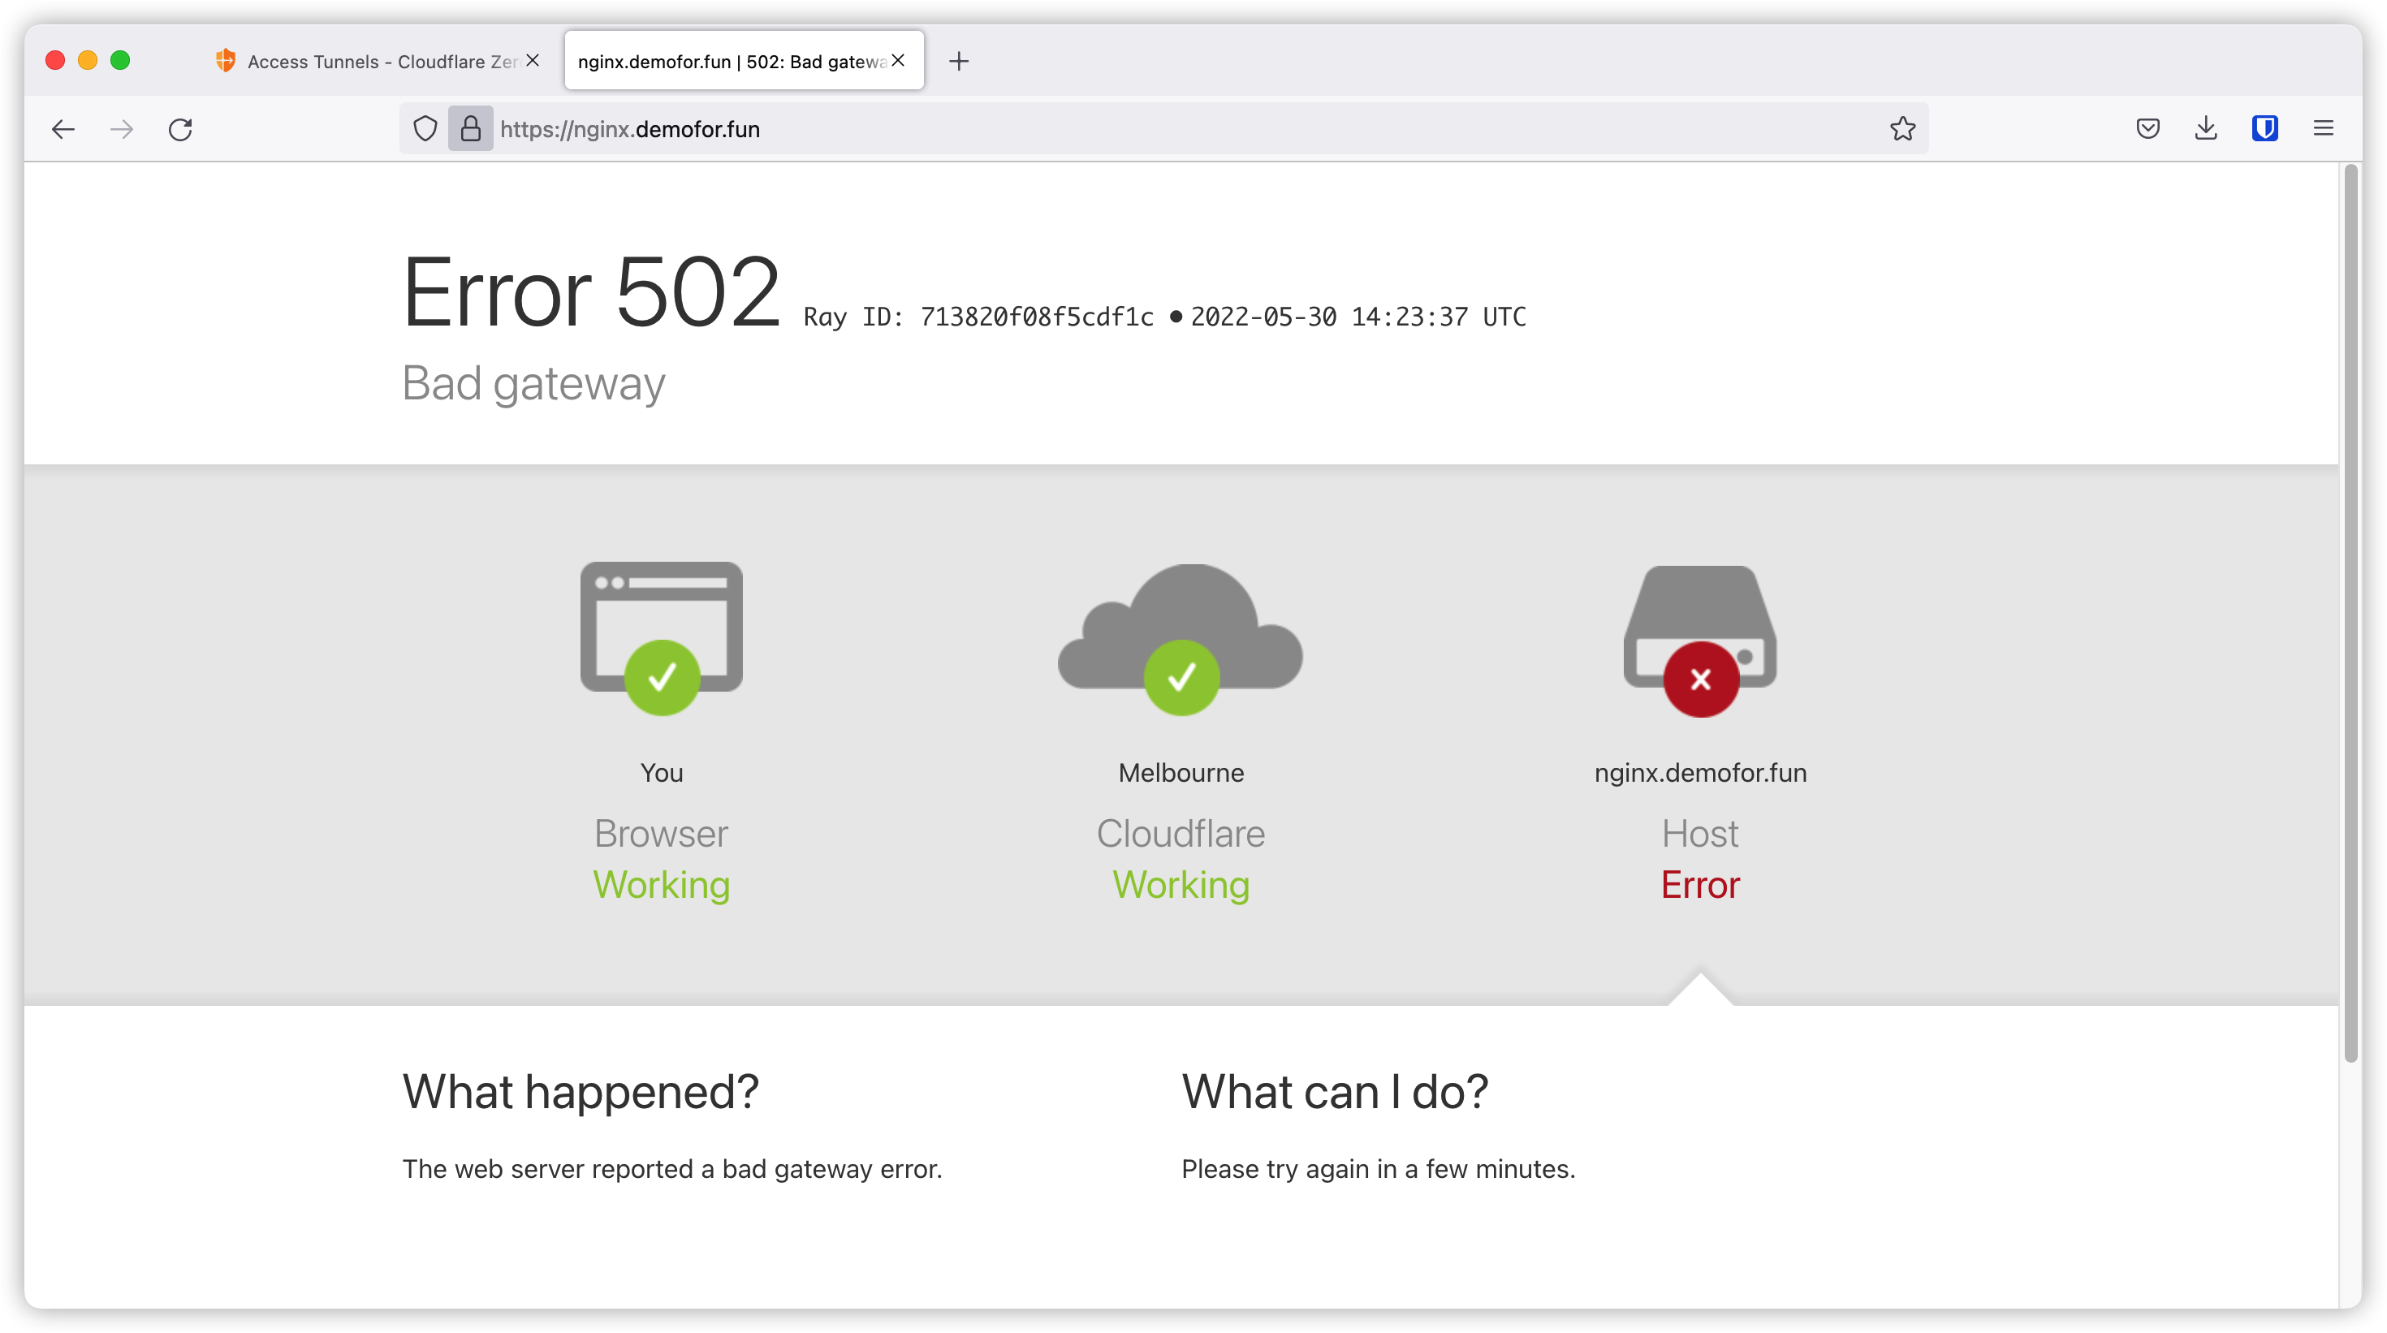2387x1333 pixels.
Task: Click the page vertical scrollbar
Action: click(x=2350, y=611)
